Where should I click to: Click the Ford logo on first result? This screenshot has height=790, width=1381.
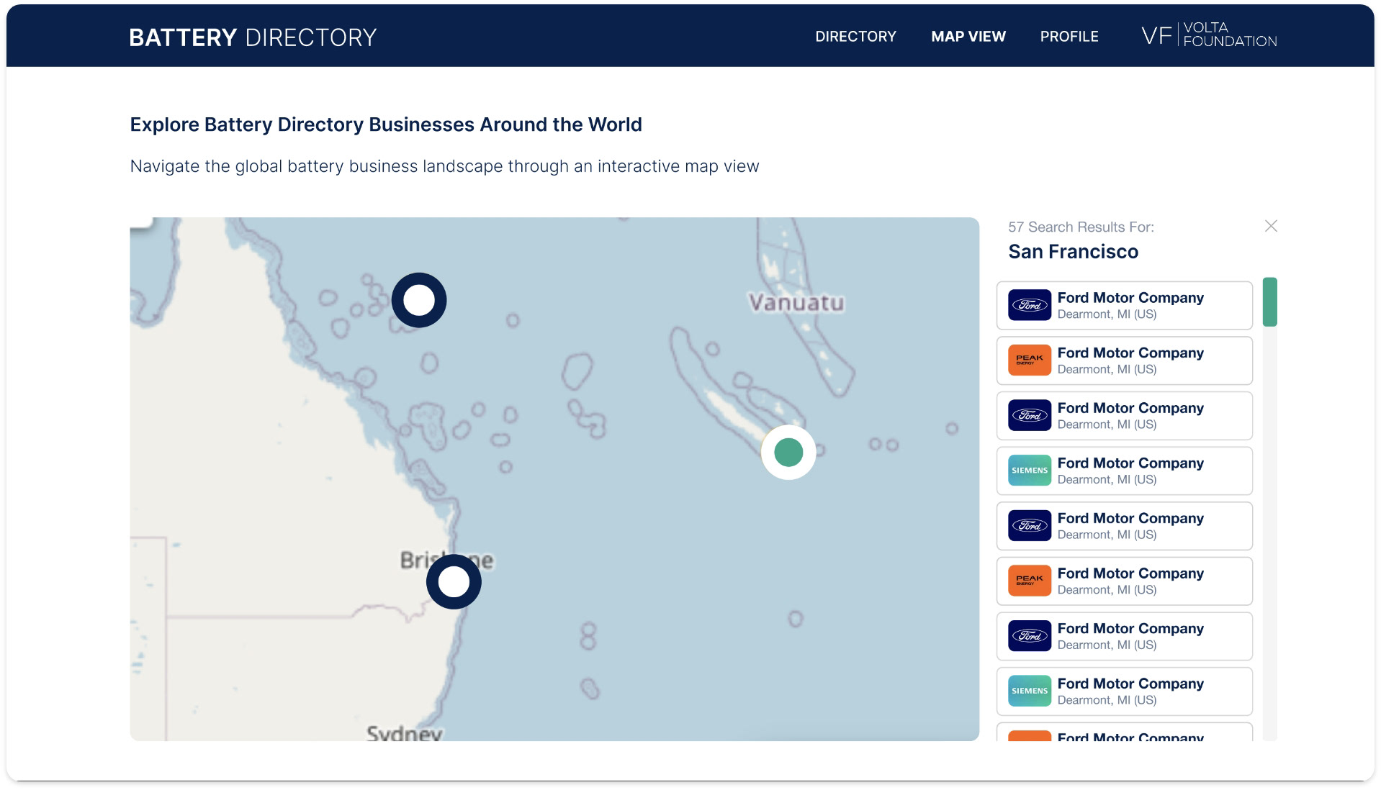[1030, 305]
